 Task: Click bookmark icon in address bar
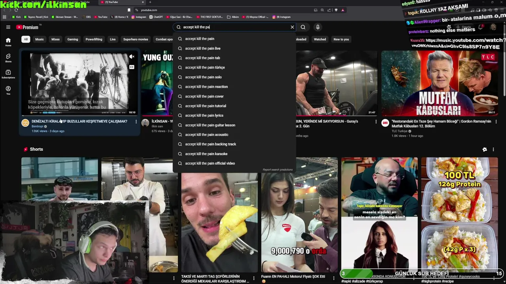(129, 10)
